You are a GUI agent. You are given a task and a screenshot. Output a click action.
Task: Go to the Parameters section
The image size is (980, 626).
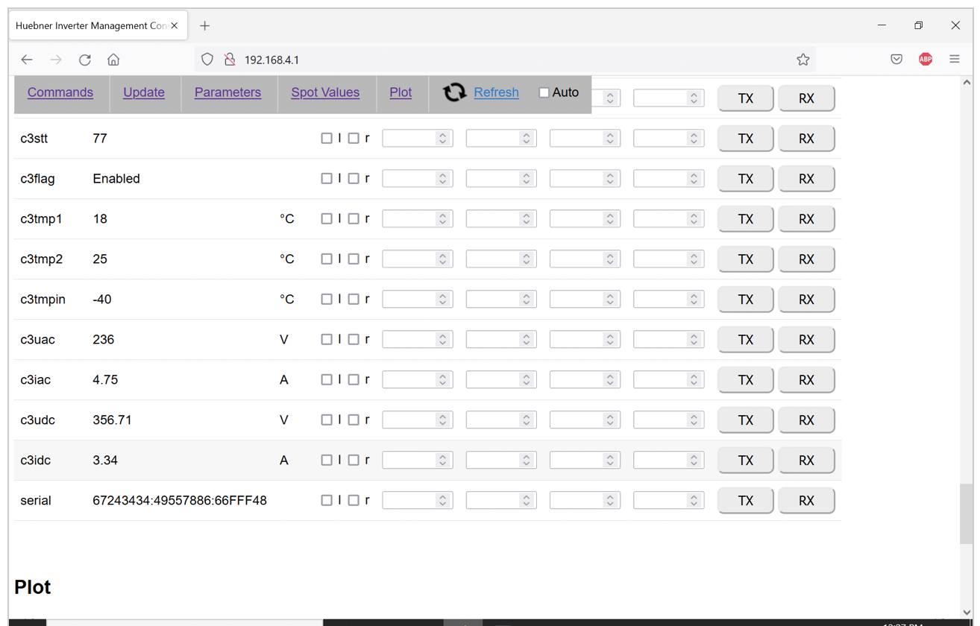(227, 92)
